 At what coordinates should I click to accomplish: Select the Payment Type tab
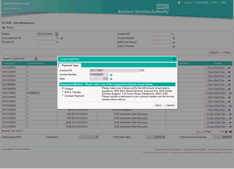(x=70, y=65)
